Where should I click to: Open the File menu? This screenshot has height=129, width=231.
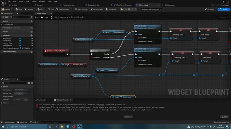[x=9, y=1]
